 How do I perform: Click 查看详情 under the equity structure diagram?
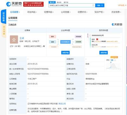[x=104, y=53]
